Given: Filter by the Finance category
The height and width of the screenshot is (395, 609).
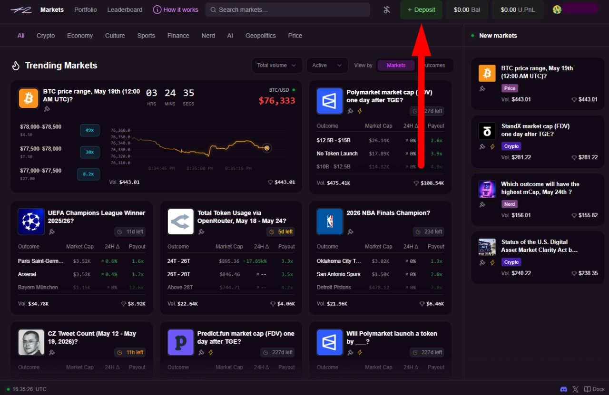Looking at the screenshot, I should click(178, 36).
